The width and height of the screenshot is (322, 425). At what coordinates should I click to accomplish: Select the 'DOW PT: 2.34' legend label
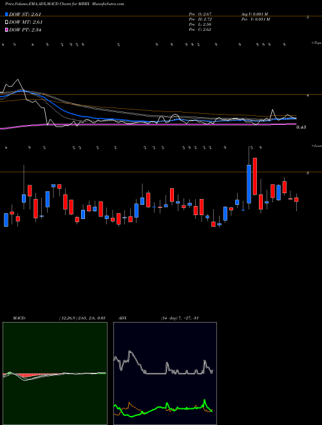click(x=25, y=30)
